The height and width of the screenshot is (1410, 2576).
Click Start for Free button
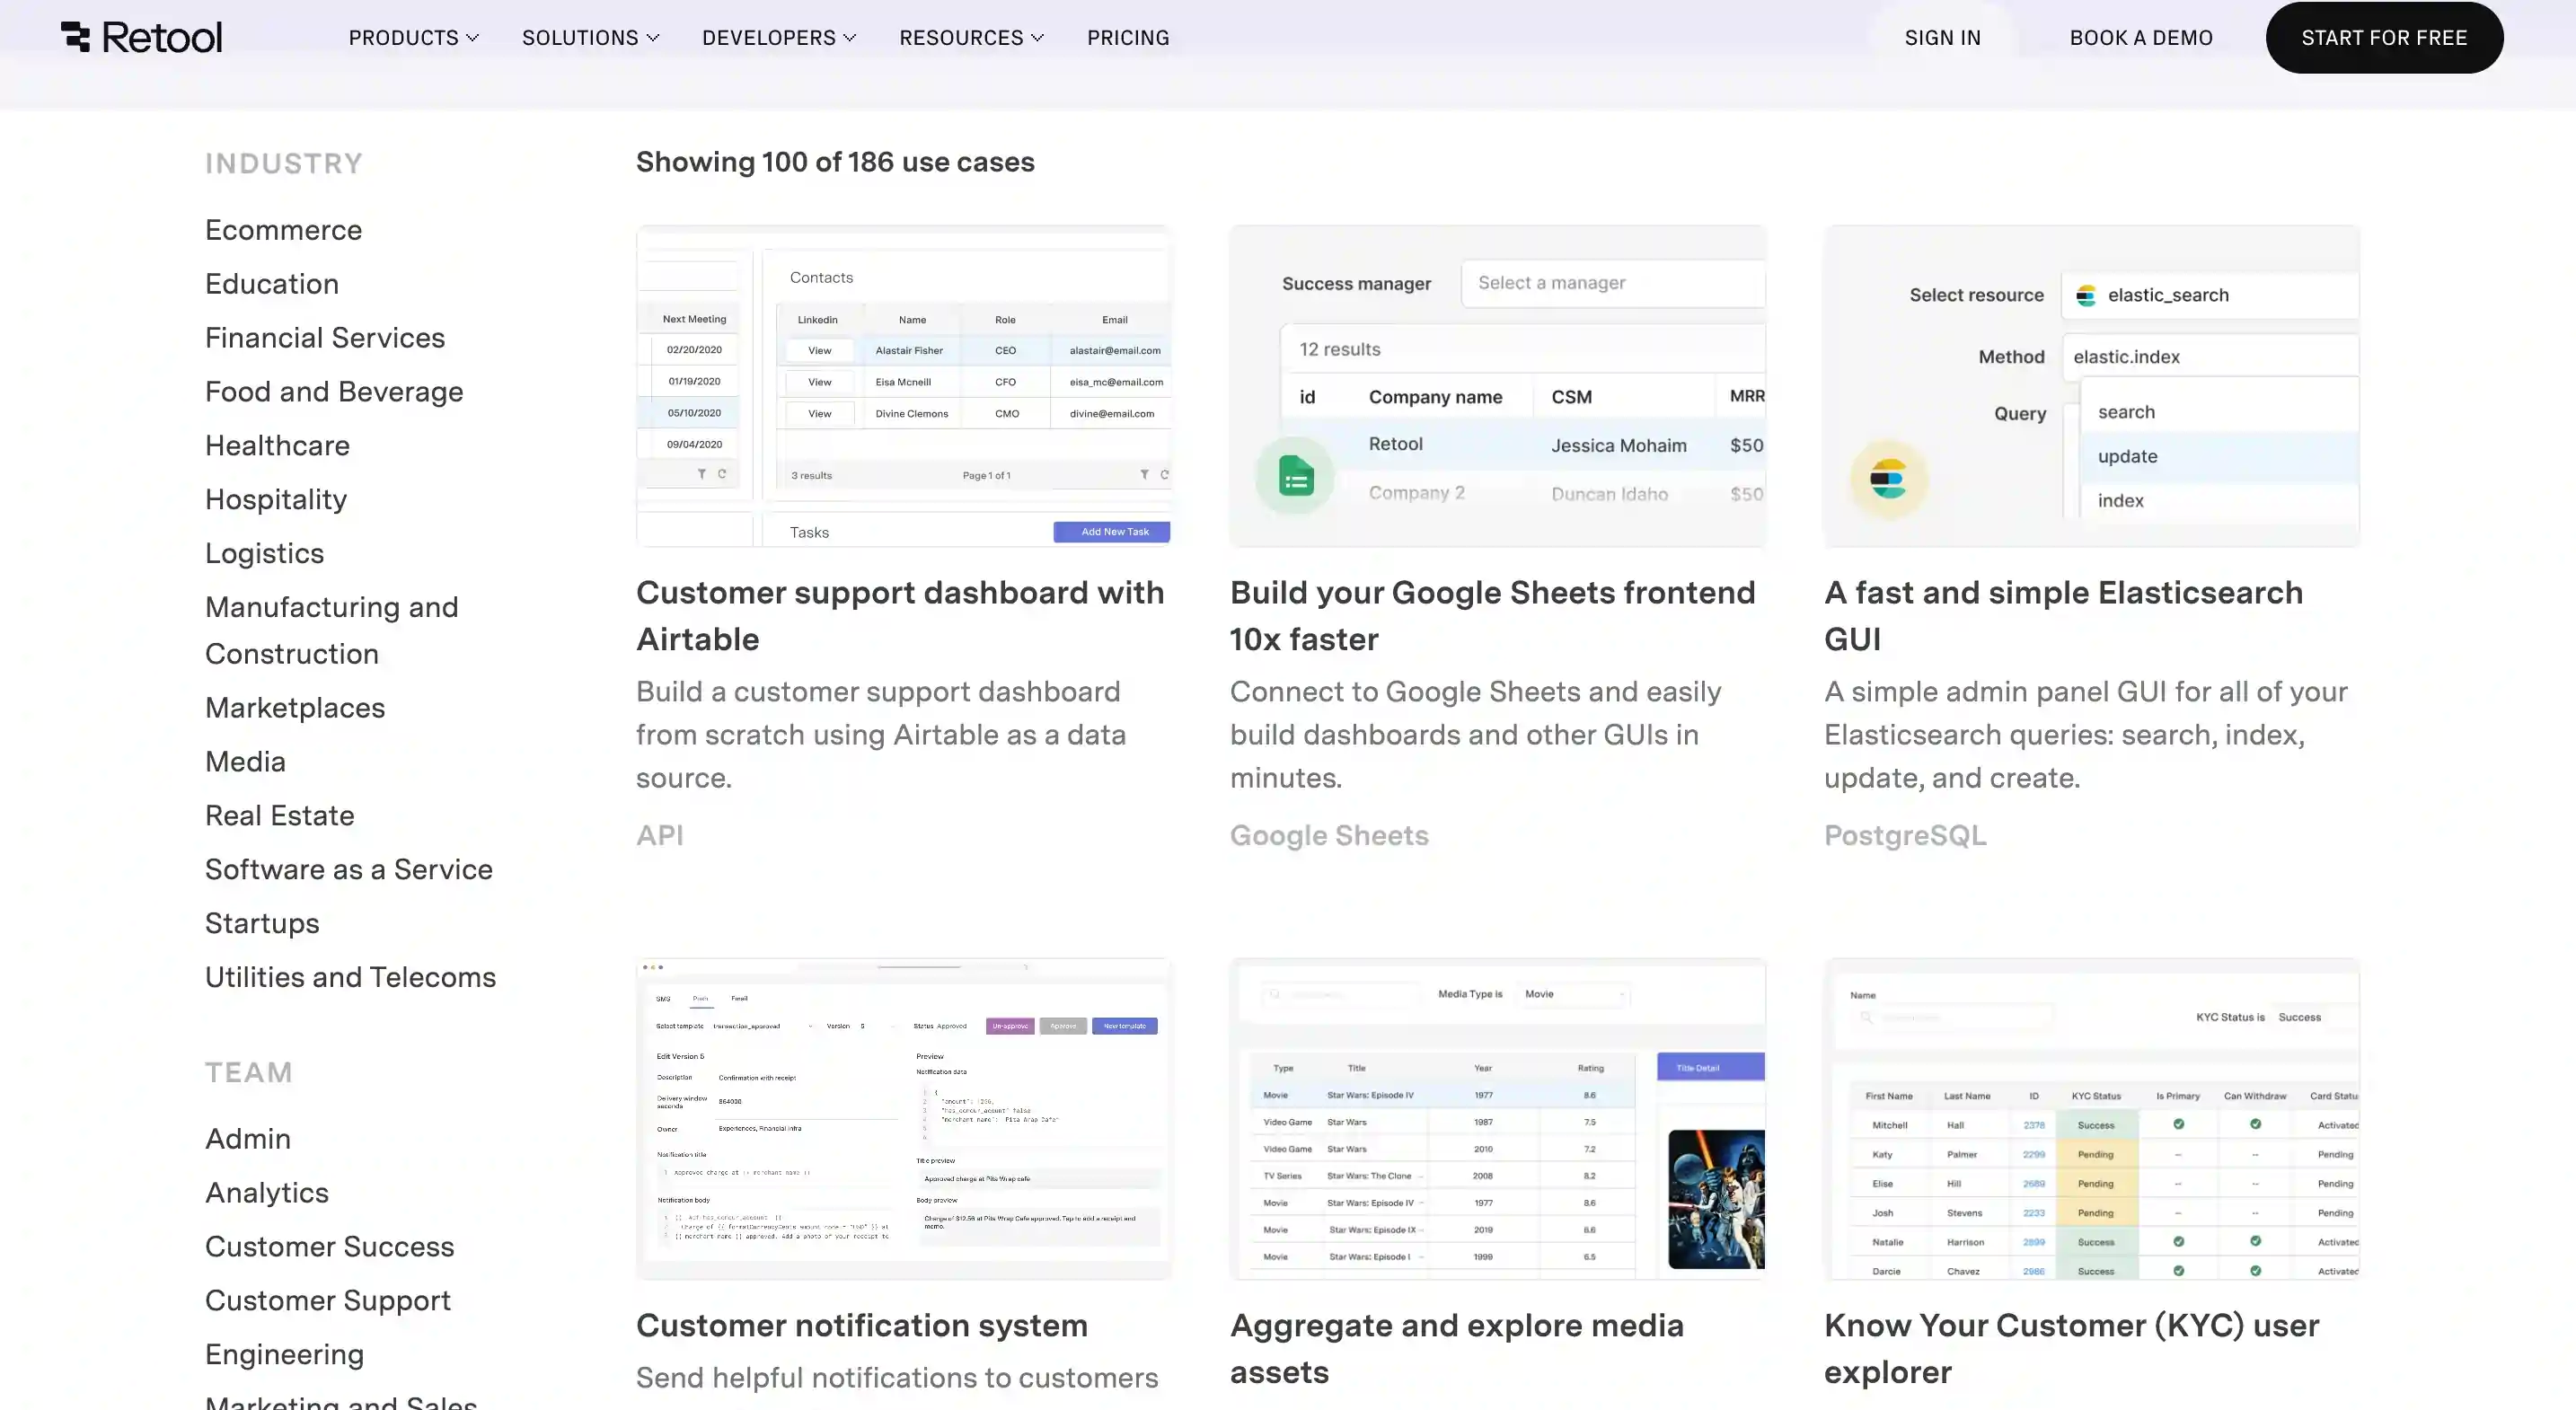[2384, 38]
